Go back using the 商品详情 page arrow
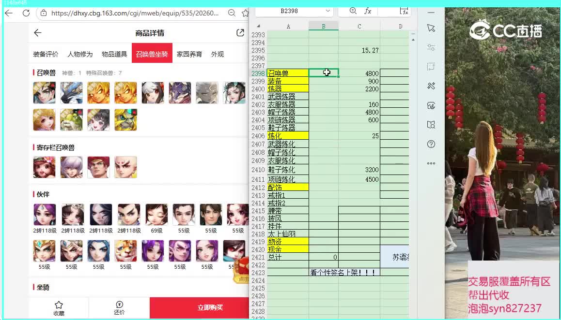This screenshot has width=561, height=320. pyautogui.click(x=38, y=33)
